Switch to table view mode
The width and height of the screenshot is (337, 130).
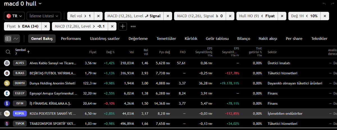(8, 39)
